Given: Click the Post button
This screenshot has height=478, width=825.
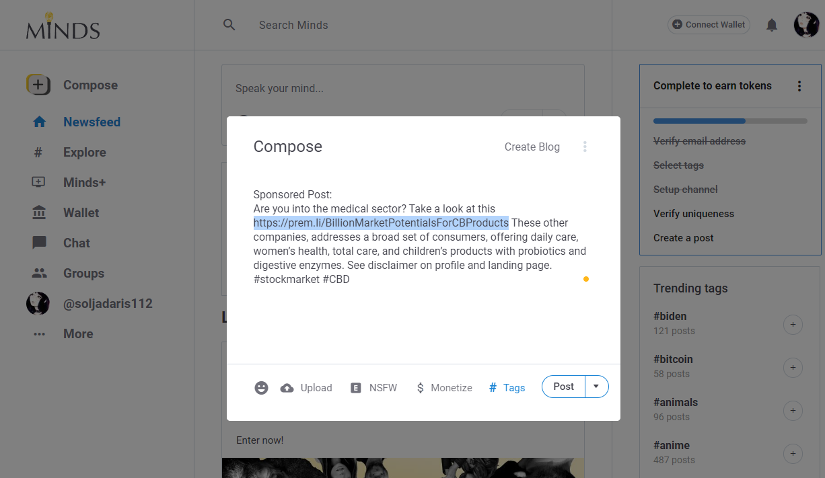Looking at the screenshot, I should pyautogui.click(x=563, y=387).
